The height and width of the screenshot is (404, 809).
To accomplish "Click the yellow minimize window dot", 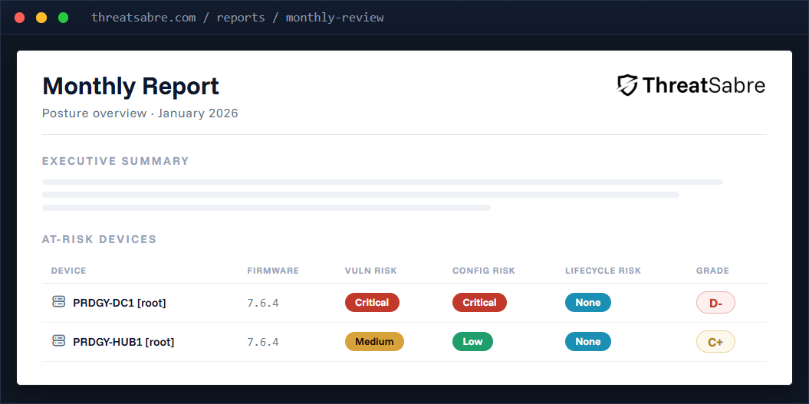I will (x=41, y=18).
